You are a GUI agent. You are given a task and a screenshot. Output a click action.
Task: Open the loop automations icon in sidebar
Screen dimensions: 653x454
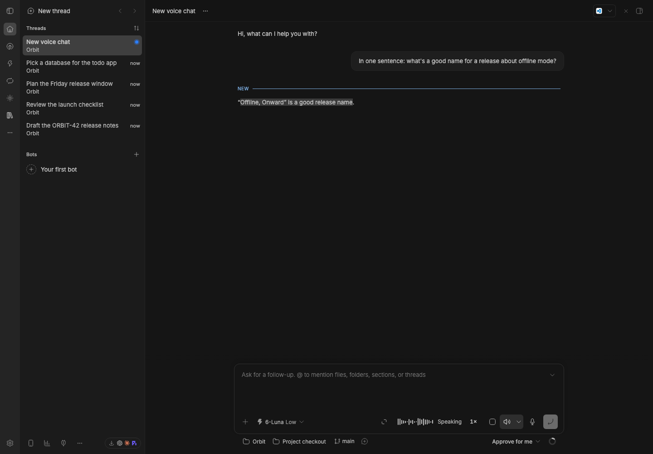10,81
